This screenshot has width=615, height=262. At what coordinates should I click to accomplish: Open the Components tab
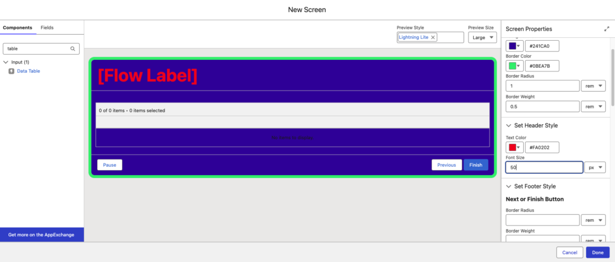pyautogui.click(x=17, y=28)
